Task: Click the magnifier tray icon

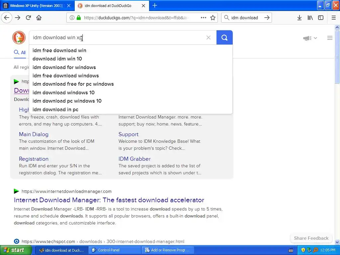Action: tap(315, 250)
